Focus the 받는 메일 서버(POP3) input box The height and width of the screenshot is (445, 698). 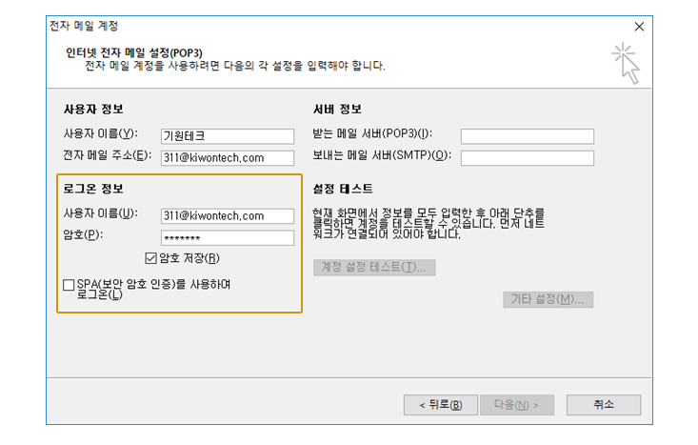(527, 135)
